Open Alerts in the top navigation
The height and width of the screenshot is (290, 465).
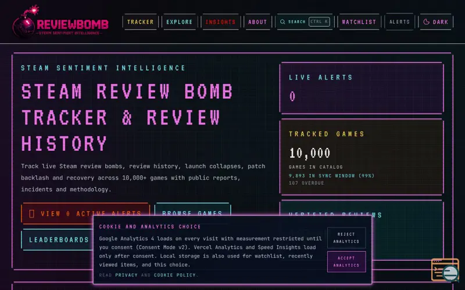point(399,22)
